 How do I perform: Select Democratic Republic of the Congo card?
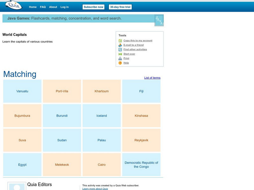pos(141,165)
